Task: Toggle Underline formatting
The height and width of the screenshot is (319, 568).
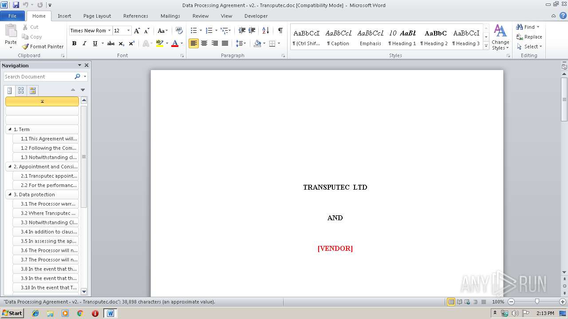Action: pos(95,43)
